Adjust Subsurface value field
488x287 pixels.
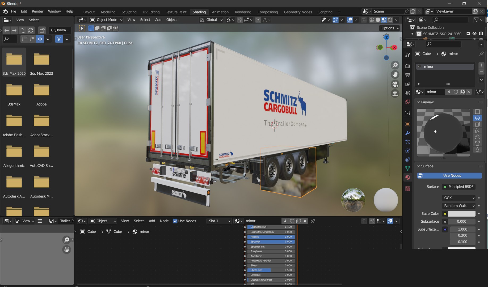[462, 221]
